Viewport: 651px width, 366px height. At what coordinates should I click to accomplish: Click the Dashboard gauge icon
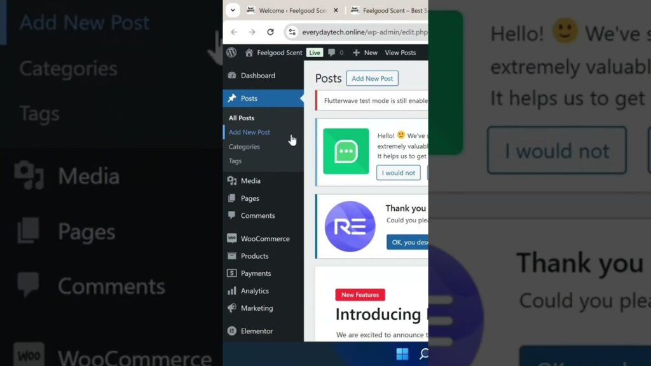coord(232,76)
